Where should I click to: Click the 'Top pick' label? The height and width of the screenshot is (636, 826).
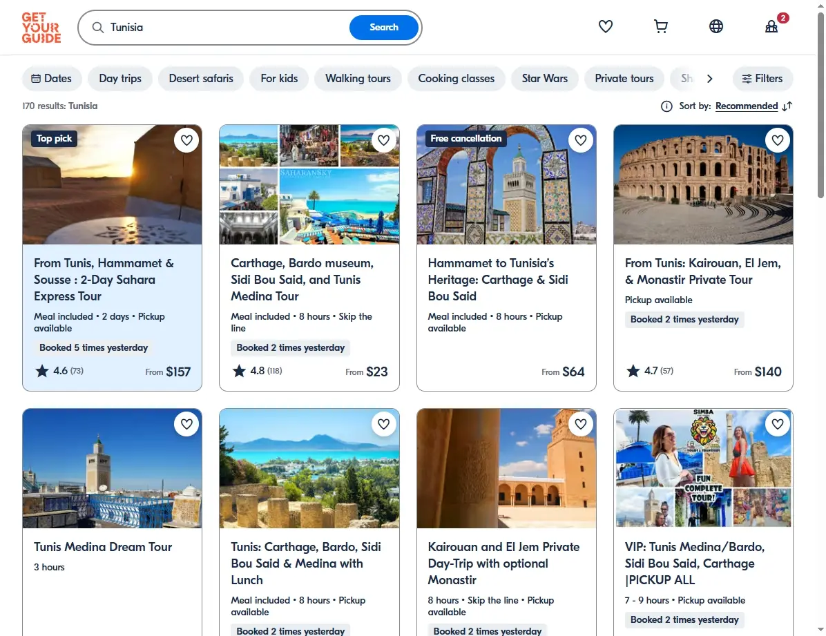coord(54,139)
